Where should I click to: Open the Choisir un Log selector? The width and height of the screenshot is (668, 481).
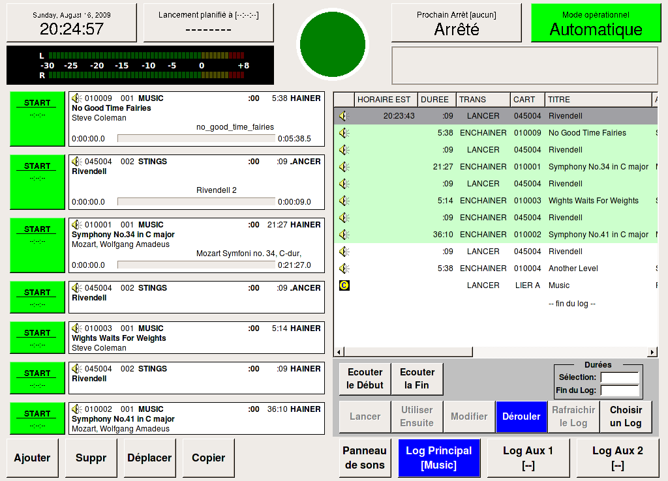click(626, 416)
